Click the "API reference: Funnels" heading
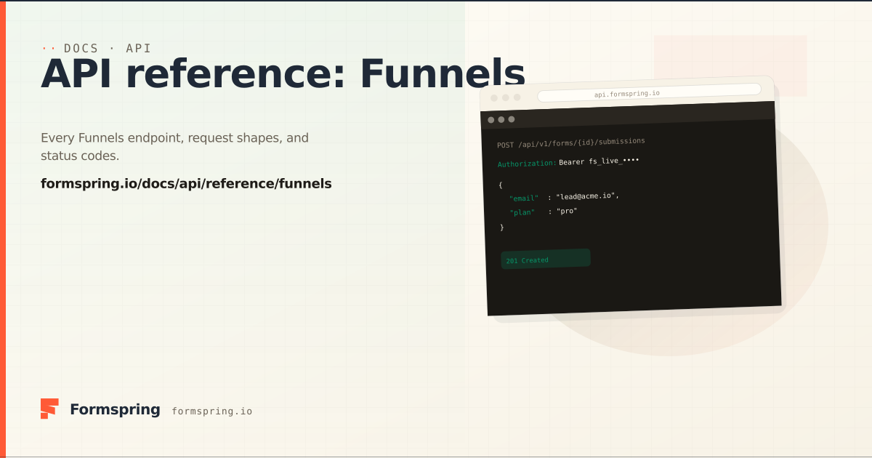Screen dimensions: 872x458 (x=283, y=73)
